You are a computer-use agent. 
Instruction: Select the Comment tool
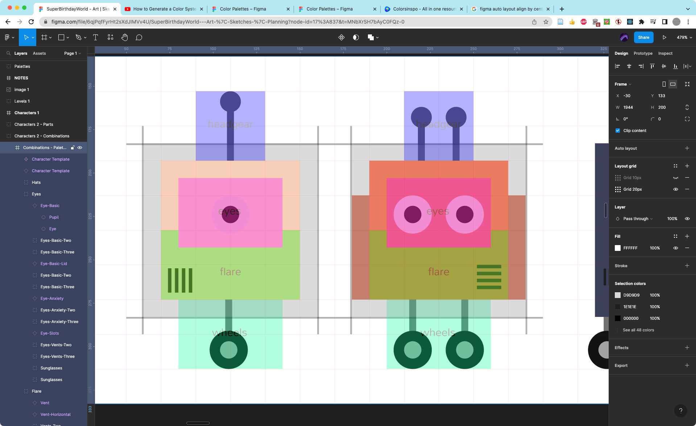pos(139,37)
